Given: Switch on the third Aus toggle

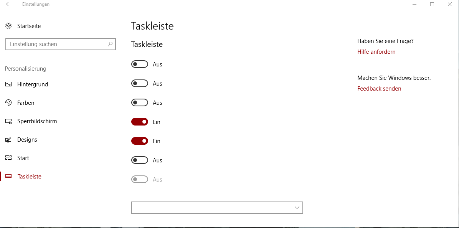Looking at the screenshot, I should (x=140, y=103).
